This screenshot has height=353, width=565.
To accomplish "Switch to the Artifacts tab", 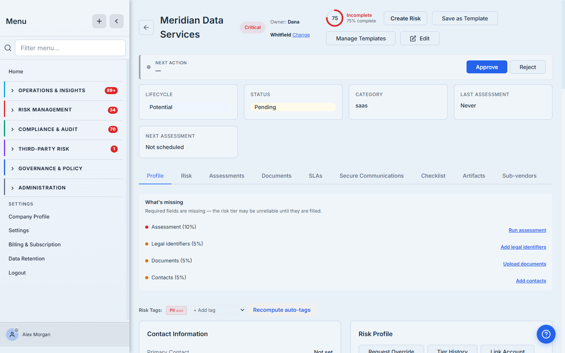I will click(474, 176).
